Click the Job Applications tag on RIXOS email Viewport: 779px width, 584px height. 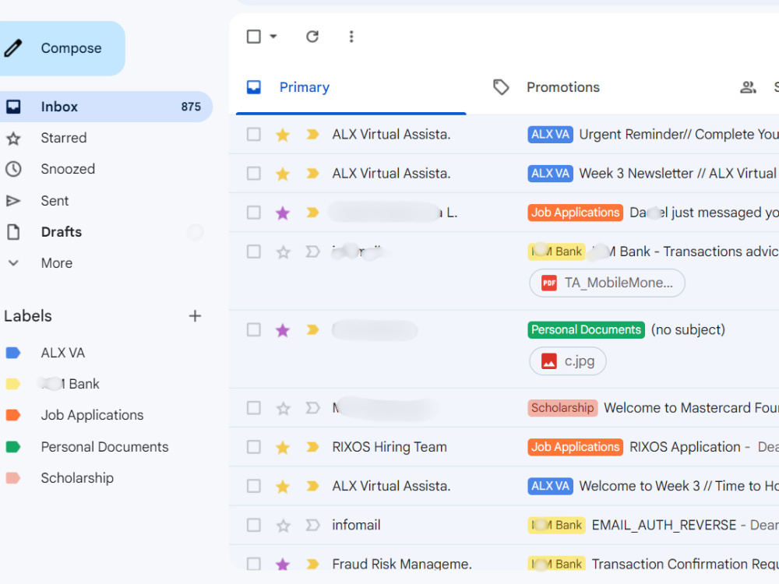click(x=576, y=447)
